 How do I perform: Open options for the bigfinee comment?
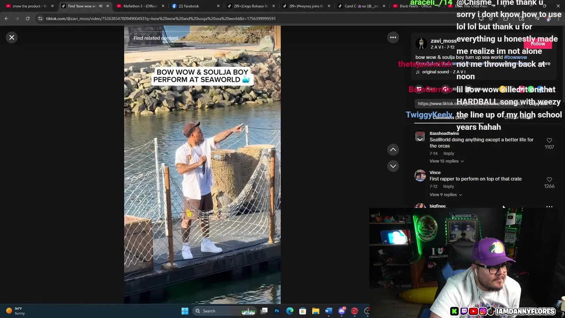549,206
